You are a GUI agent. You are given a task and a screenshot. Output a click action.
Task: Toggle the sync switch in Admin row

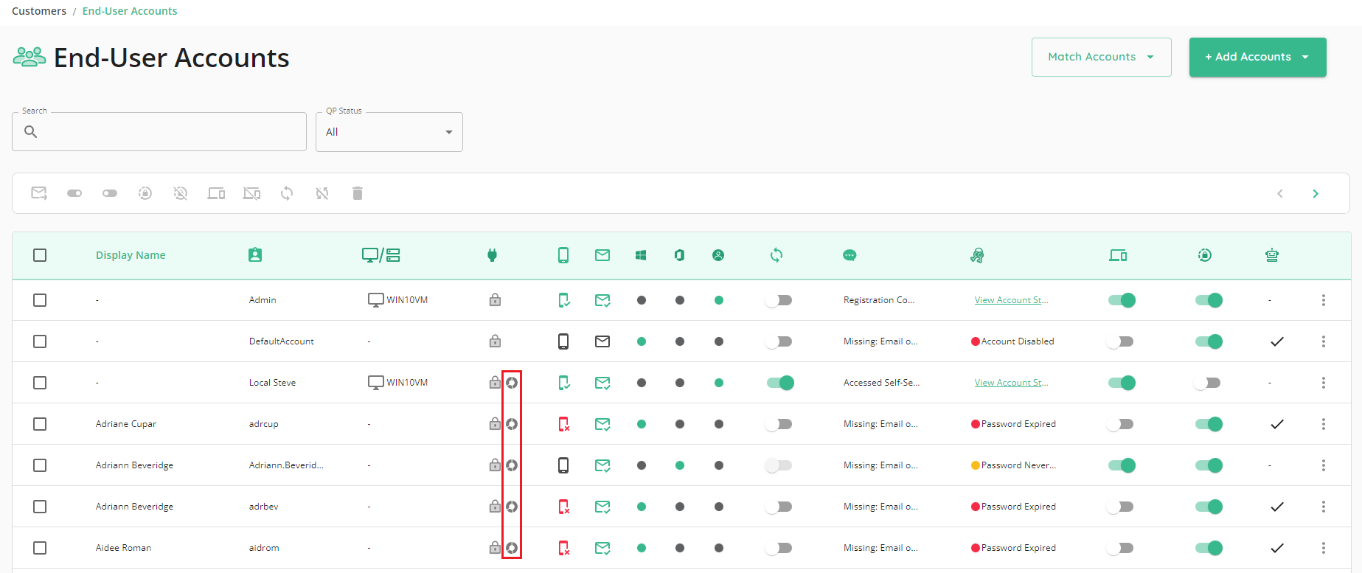click(x=779, y=300)
